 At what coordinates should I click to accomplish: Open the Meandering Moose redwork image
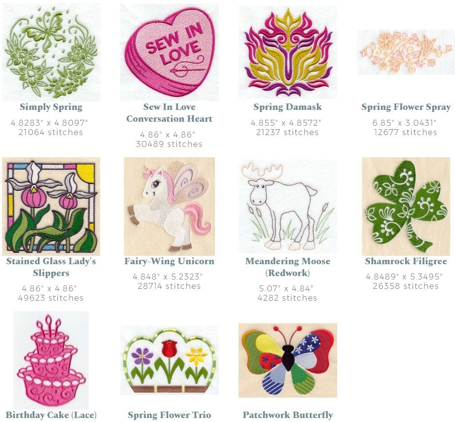(287, 207)
